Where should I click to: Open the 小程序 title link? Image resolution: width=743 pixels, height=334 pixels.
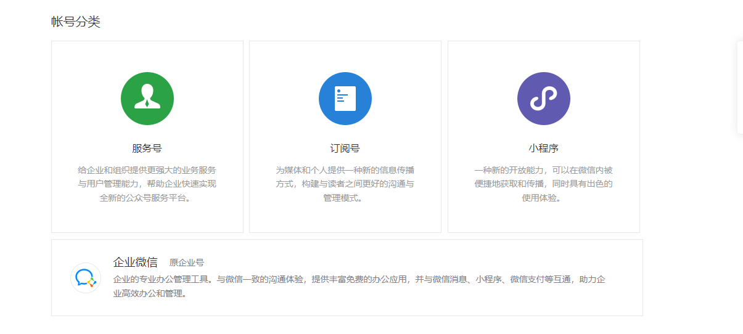(x=544, y=149)
